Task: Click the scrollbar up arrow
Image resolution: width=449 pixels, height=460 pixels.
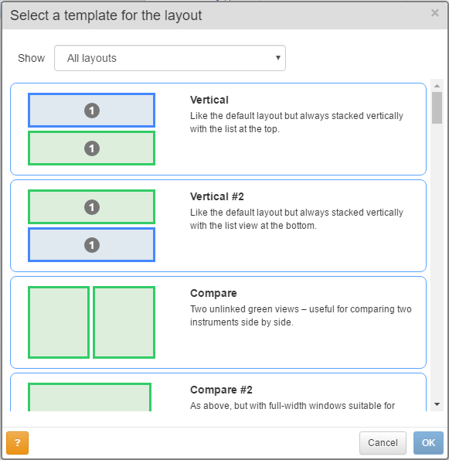Action: (437, 86)
